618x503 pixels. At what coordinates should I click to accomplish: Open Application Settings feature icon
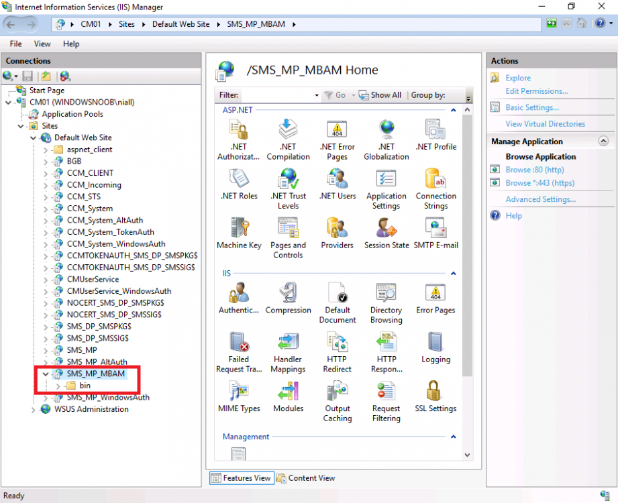point(387,189)
